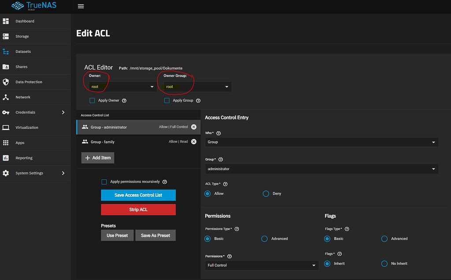The height and width of the screenshot is (280, 451).
Task: Navigate to Shares via sidebar icon
Action: [6, 67]
